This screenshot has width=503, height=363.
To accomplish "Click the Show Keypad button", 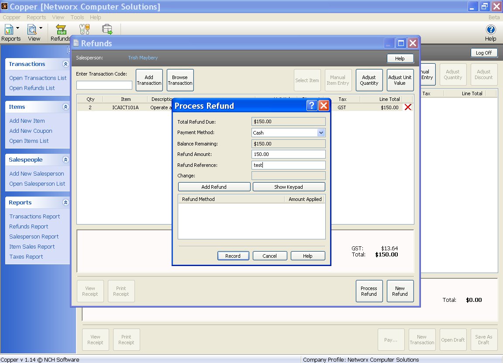I will 288,187.
